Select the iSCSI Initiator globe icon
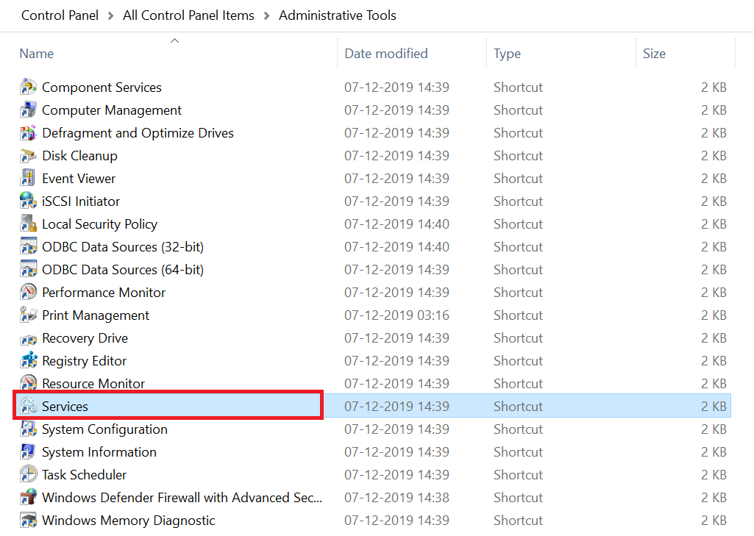The height and width of the screenshot is (536, 754). click(x=29, y=201)
